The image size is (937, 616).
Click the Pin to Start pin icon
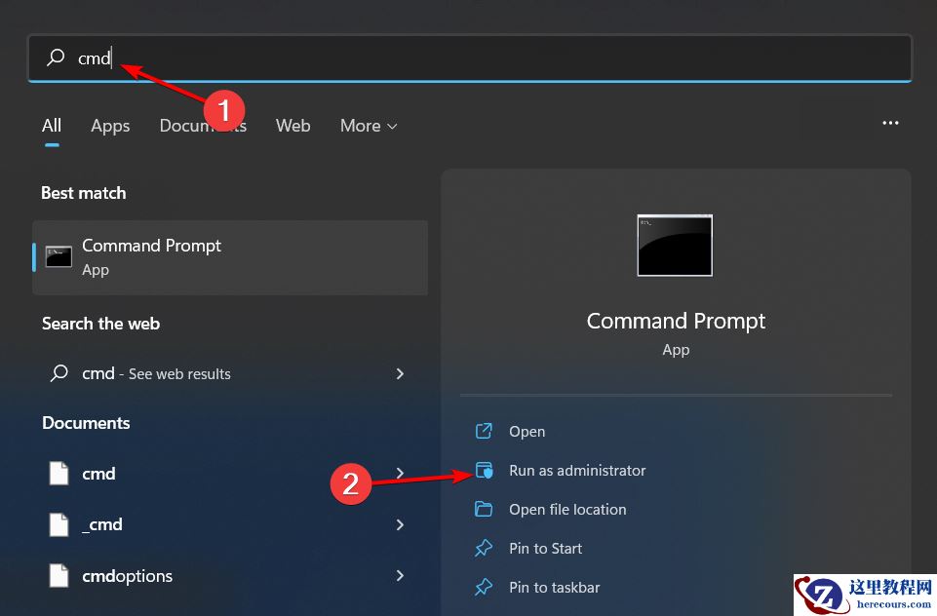click(x=485, y=548)
